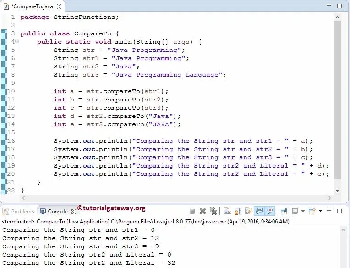Open the display selected console dropdown arrow
Viewport: 350px width, 268px height.
coord(303,211)
